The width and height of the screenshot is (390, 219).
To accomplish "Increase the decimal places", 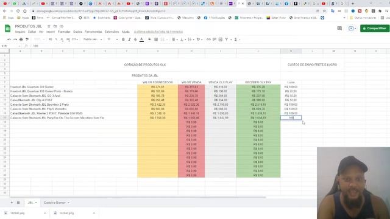I will 68,40.
